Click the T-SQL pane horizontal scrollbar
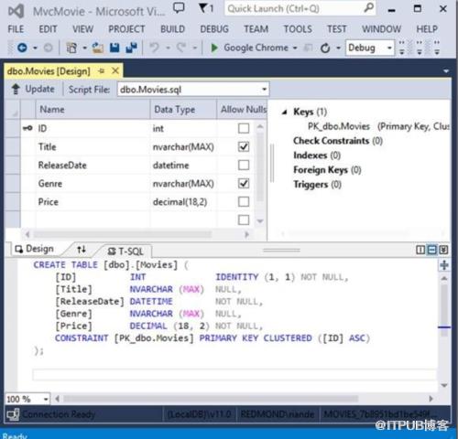This screenshot has width=458, height=439. [245, 399]
